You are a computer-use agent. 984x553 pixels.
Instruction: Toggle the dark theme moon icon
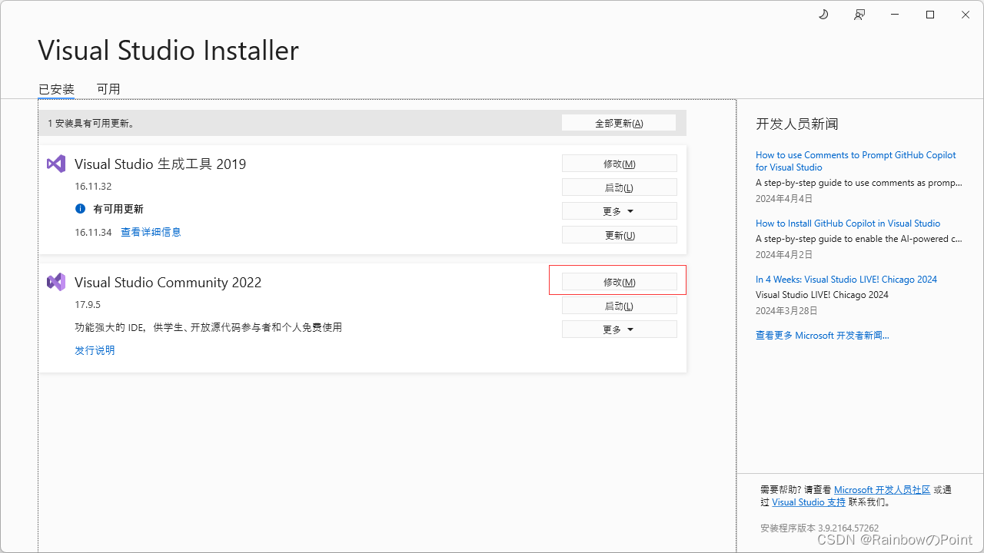823,15
